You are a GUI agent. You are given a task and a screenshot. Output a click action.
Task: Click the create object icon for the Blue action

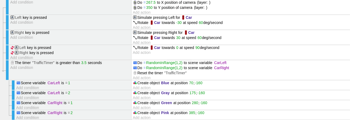tap(135, 83)
